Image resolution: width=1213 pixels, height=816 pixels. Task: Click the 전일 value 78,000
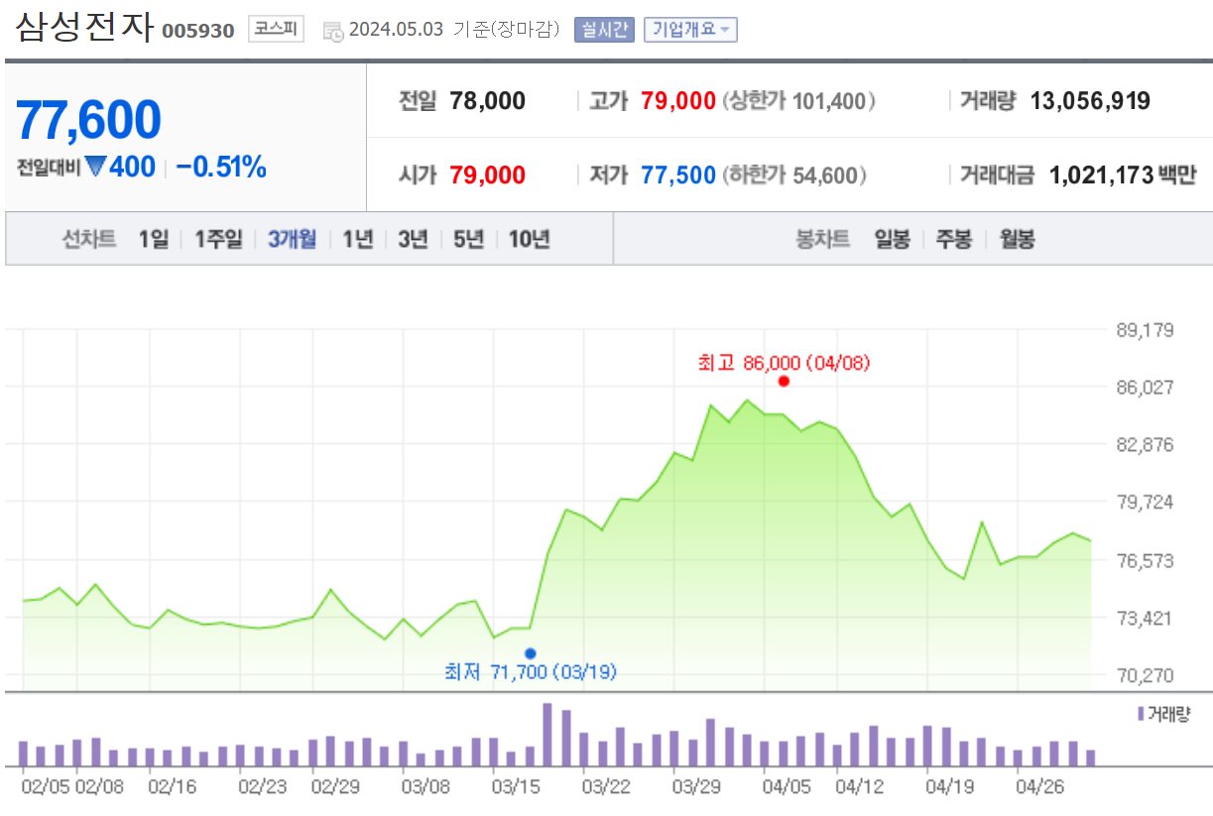point(487,101)
